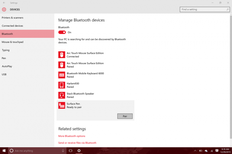Select the connected Arc Touch Mouse icon
The image size is (232, 154).
coord(62,55)
